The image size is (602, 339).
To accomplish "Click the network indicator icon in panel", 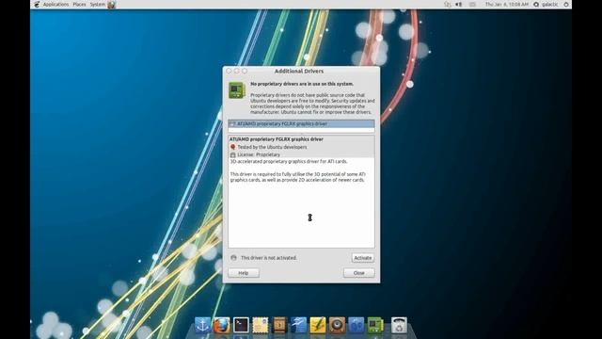I will pos(448,5).
